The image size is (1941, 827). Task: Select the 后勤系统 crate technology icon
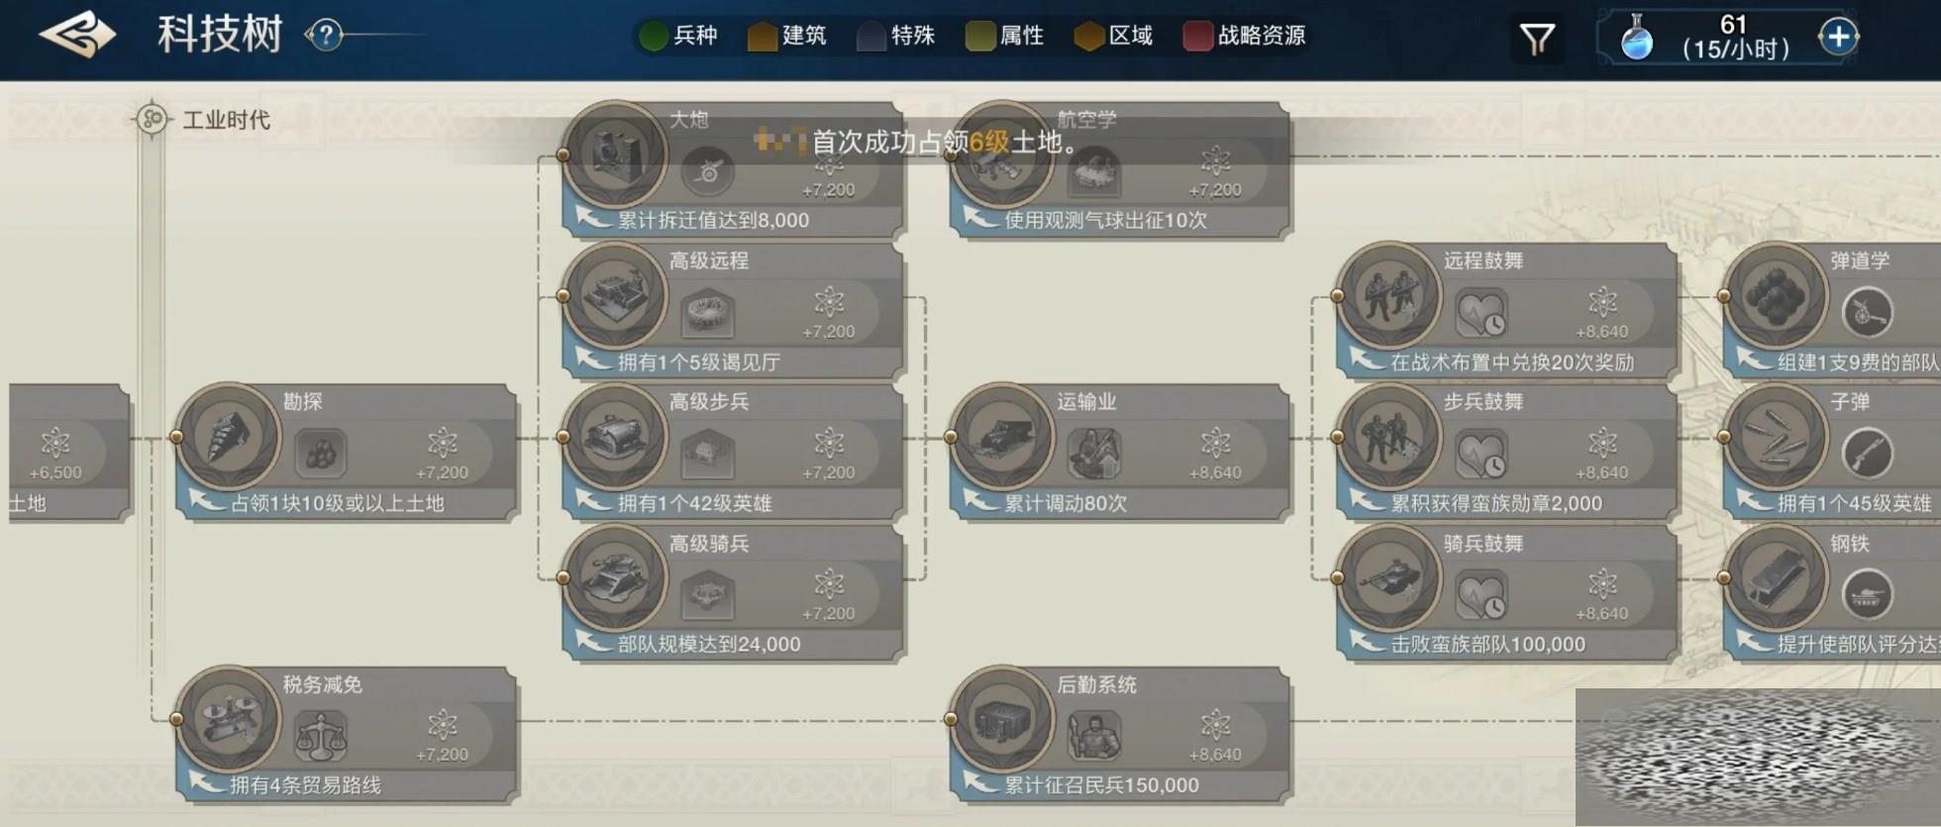point(1002,719)
